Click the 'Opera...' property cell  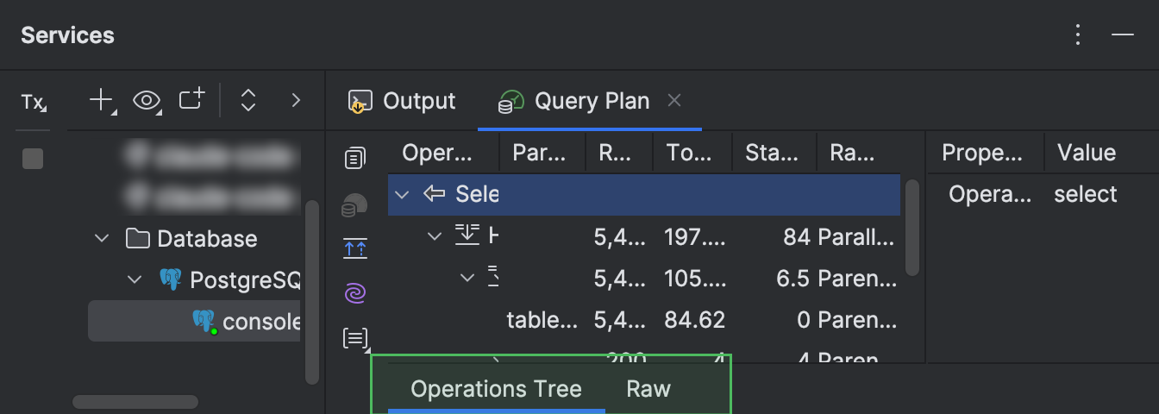tap(989, 194)
